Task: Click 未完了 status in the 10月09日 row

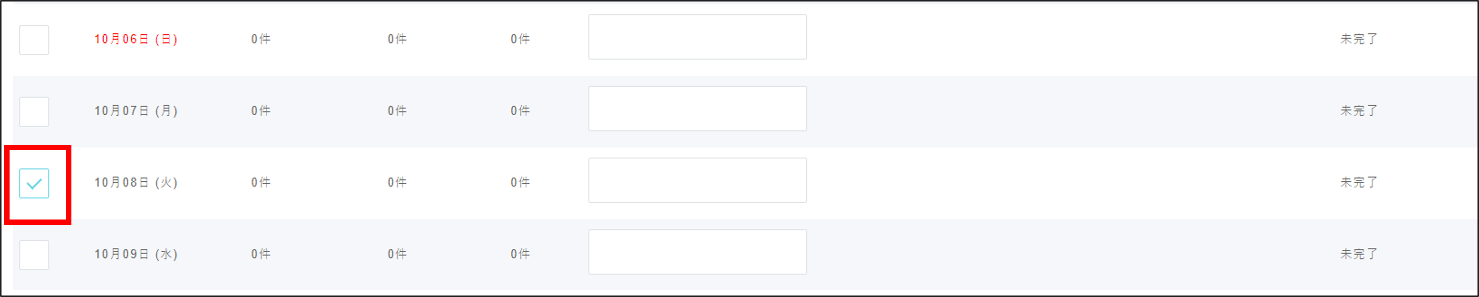Action: pos(1358,254)
